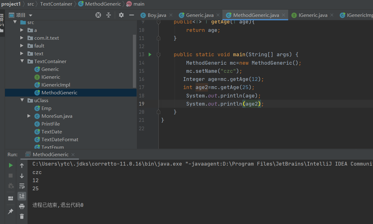Click line number 16 in the gutter

click(142, 79)
